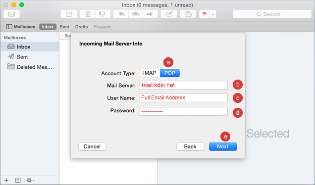The width and height of the screenshot is (315, 185).
Task: Select the Drafts favorites bar tab
Action: pos(81,27)
